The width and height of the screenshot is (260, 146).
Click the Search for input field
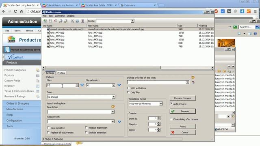point(79,112)
